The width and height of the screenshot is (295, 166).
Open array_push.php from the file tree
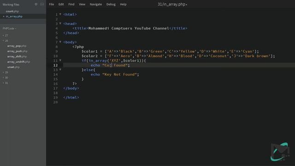(x=18, y=51)
